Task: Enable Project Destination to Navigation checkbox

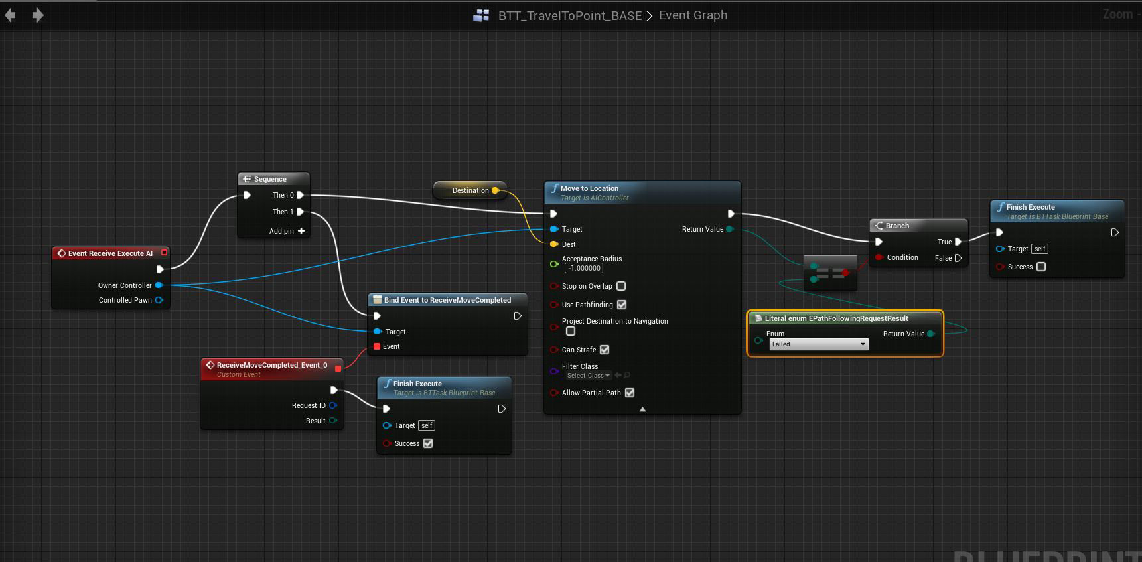Action: pyautogui.click(x=571, y=331)
